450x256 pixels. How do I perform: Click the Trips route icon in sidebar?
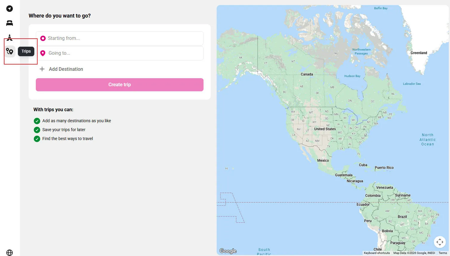pyautogui.click(x=10, y=51)
